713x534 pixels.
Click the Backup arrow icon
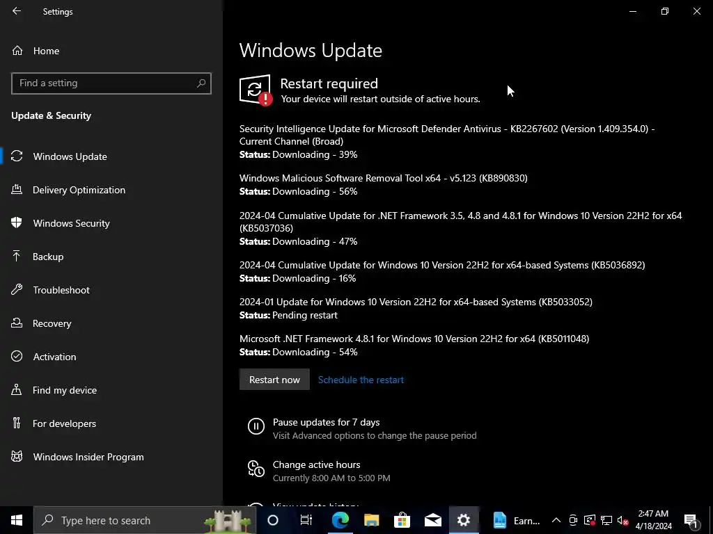tap(17, 256)
